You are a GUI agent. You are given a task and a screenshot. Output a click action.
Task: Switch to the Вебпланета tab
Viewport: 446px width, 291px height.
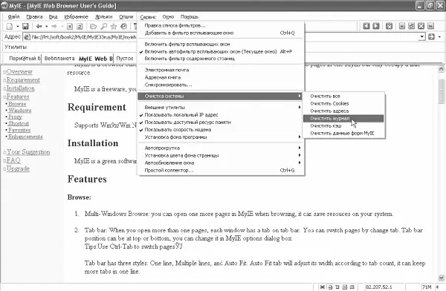click(x=59, y=58)
